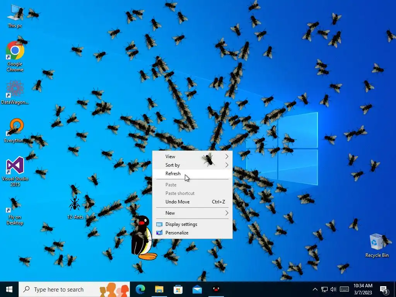Image resolution: width=396 pixels, height=297 pixels.
Task: Select the Recycle Bin icon
Action: (377, 246)
